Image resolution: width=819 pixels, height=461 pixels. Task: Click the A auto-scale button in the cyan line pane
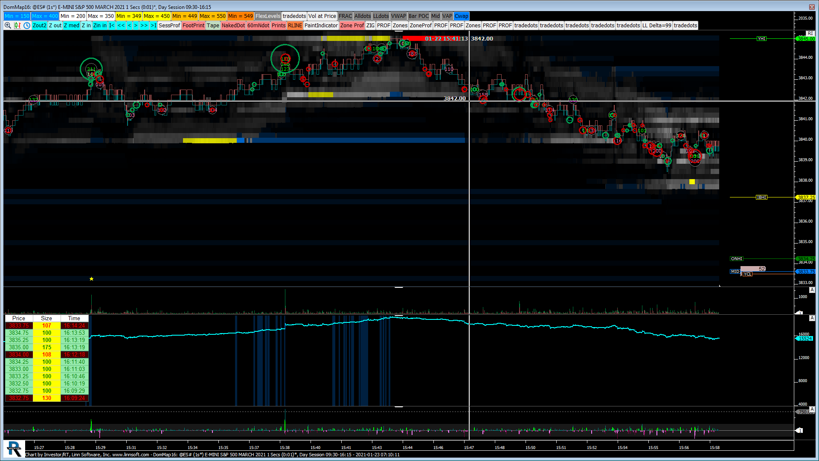point(812,318)
